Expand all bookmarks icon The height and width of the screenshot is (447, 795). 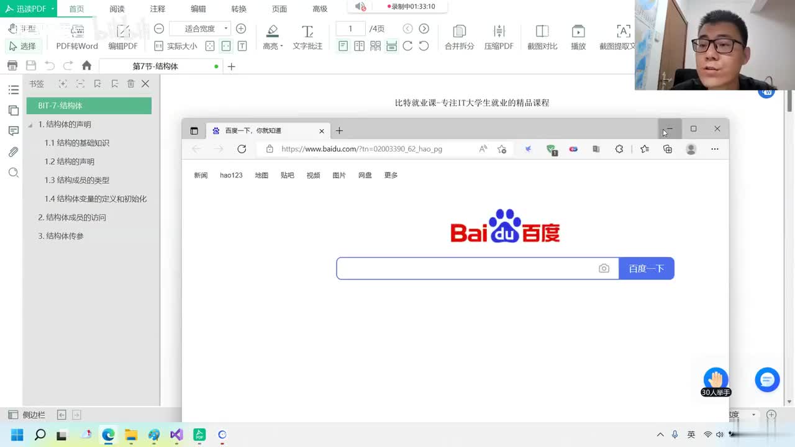click(x=63, y=84)
